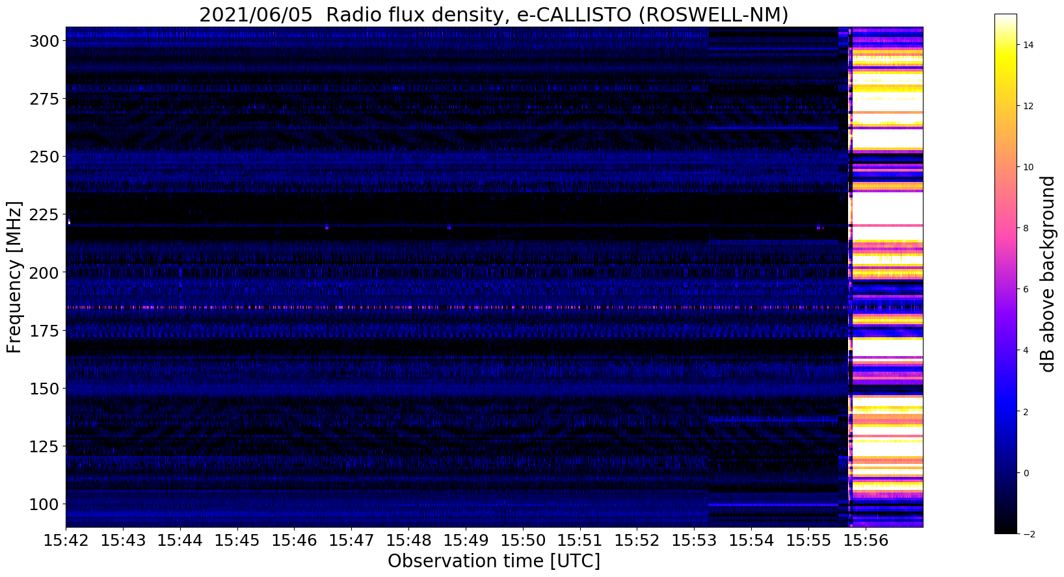This screenshot has width=1064, height=577.
Task: Click the 15:52 time tick label
Action: click(637, 541)
